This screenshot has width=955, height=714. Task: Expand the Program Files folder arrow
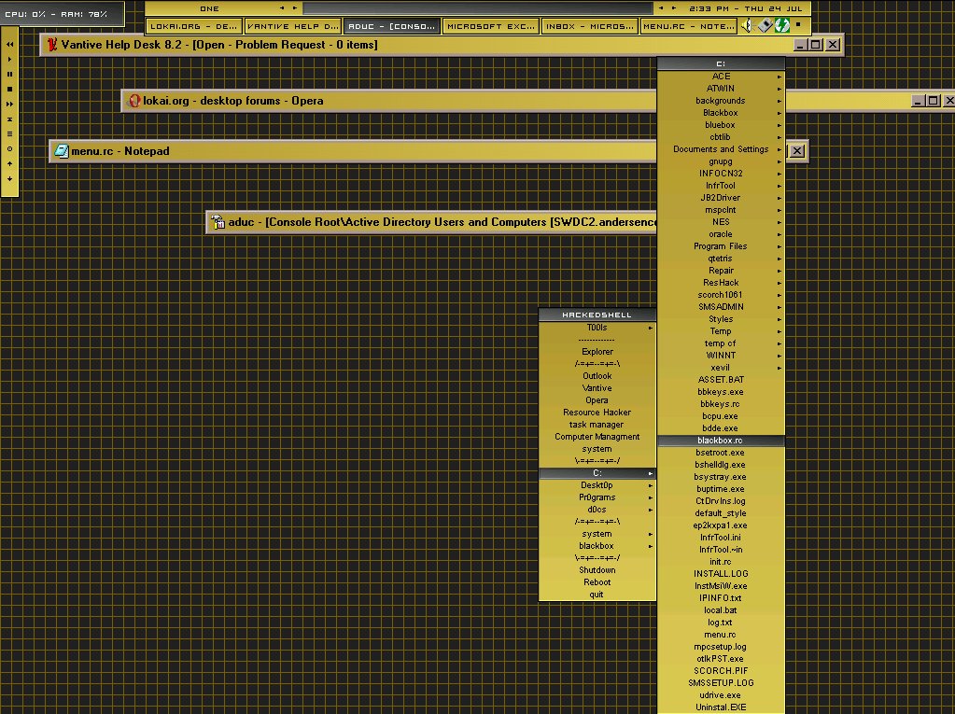[x=779, y=246]
